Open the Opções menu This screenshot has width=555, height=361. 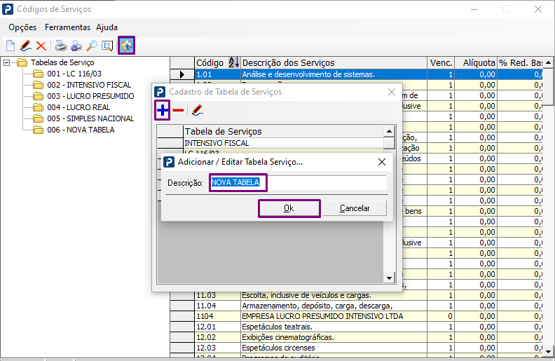point(22,27)
